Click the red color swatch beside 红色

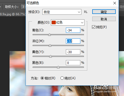[x=54, y=22]
